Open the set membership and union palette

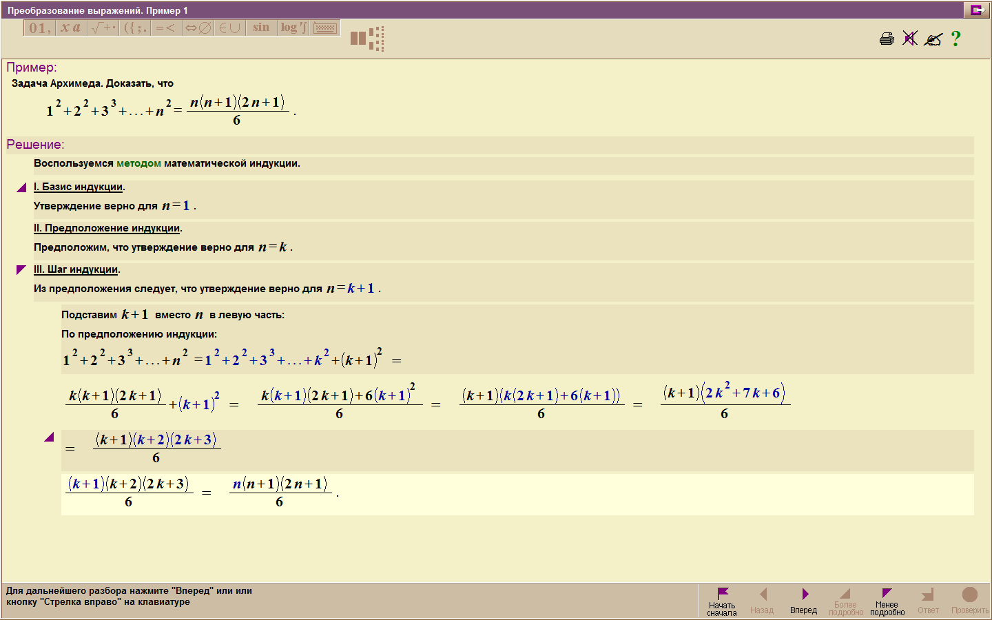229,28
